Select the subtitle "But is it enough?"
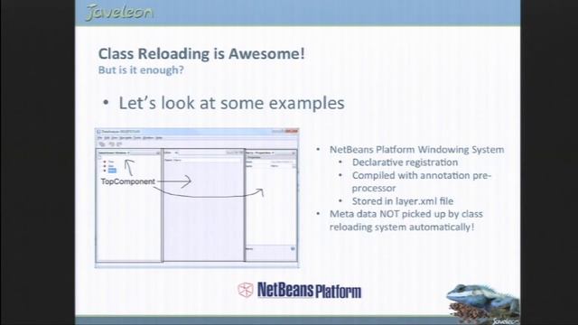The width and height of the screenshot is (578, 325). [x=141, y=70]
